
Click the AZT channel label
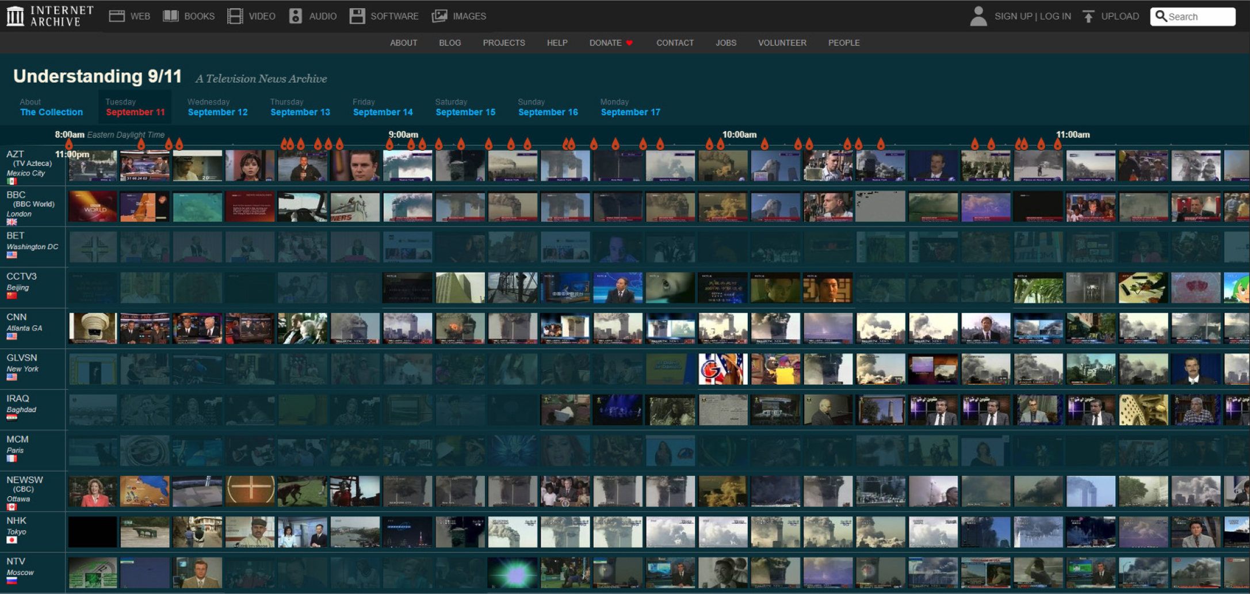tap(15, 154)
